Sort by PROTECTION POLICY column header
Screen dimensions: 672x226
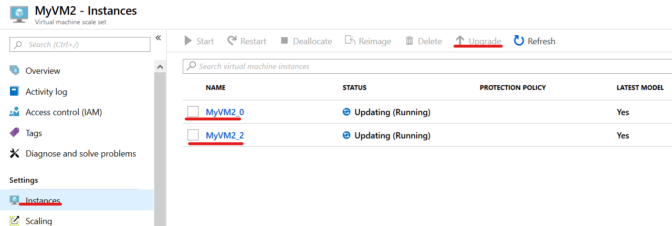513,88
